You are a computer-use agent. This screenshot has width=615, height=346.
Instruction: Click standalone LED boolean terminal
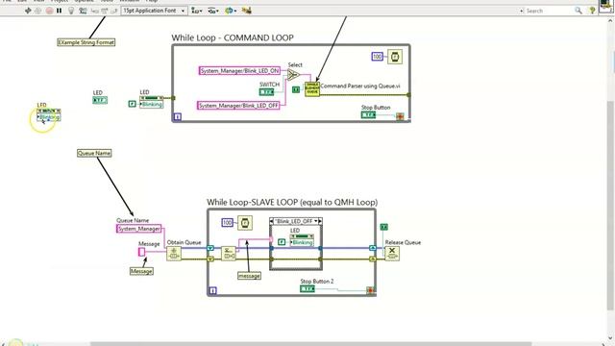click(100, 100)
